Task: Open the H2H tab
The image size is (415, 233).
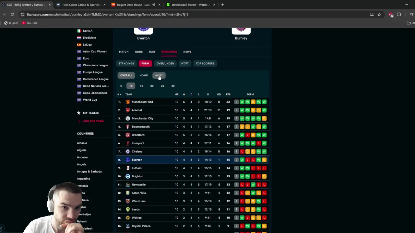Action: click(x=152, y=52)
